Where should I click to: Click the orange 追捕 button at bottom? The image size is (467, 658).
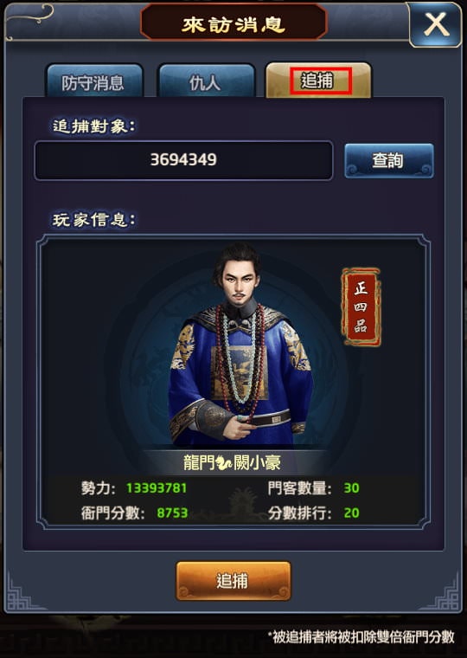[x=233, y=581]
